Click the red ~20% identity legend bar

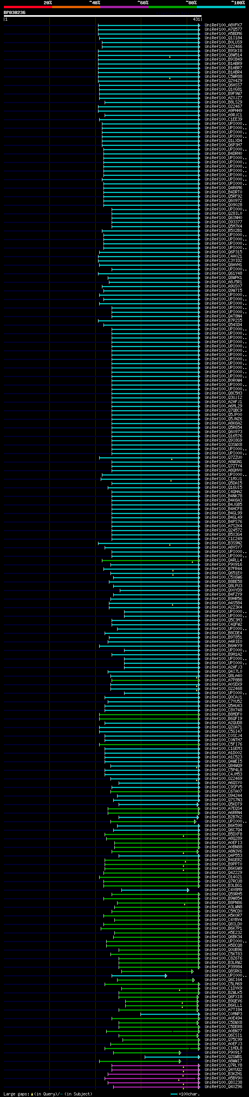pyautogui.click(x=28, y=7)
